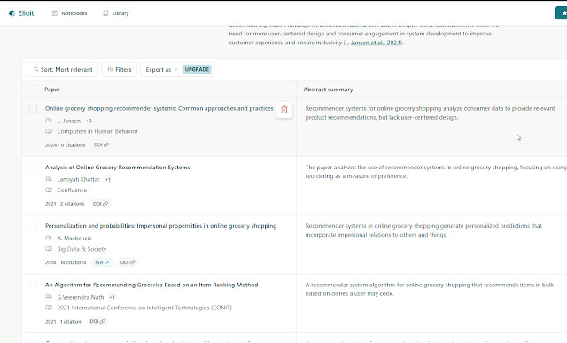Select checkbox for Personalization and probabilities paper

pos(33,226)
